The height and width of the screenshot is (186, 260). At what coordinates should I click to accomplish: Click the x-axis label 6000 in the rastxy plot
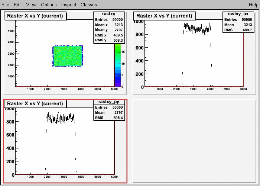[x=114, y=89]
